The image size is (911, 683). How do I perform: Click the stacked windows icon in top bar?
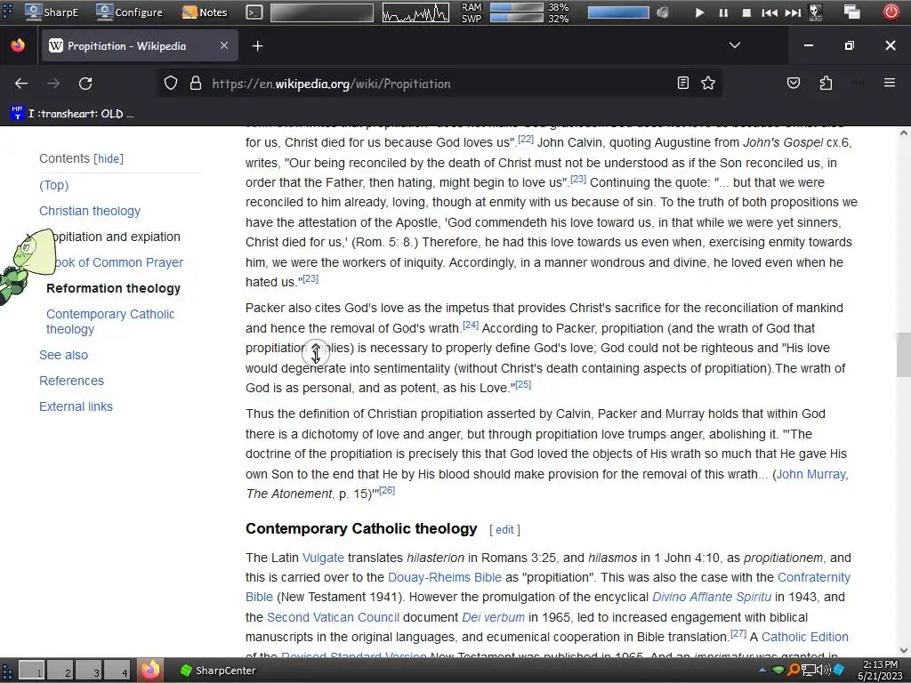852,12
